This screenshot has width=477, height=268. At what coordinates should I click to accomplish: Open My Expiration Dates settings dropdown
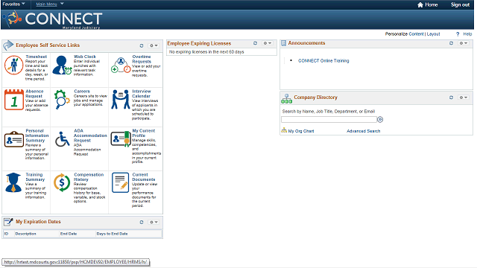154,222
